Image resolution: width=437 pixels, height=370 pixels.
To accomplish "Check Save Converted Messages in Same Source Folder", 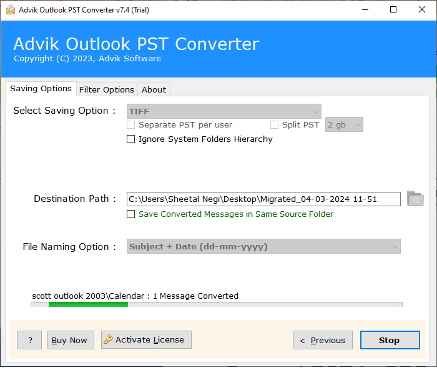I will [x=130, y=214].
